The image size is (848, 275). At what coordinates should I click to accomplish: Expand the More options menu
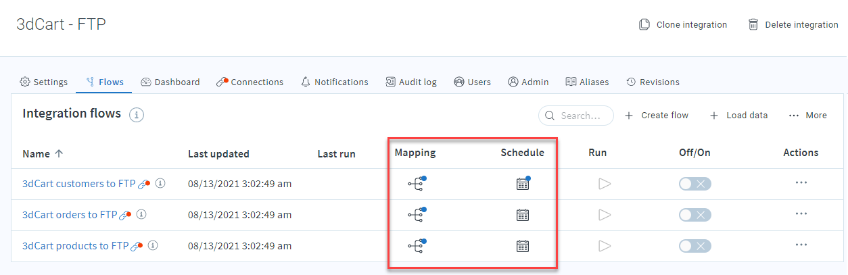click(x=808, y=116)
